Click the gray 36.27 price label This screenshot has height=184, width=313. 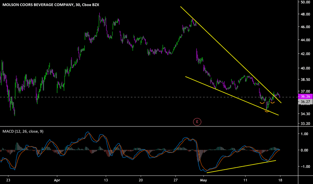tap(305, 102)
